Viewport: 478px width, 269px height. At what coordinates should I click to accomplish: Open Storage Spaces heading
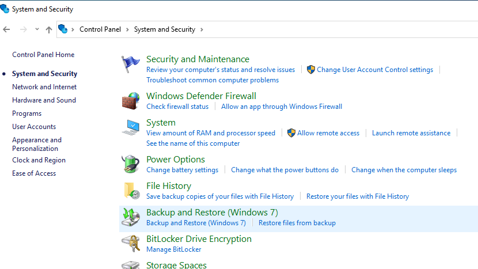click(176, 265)
